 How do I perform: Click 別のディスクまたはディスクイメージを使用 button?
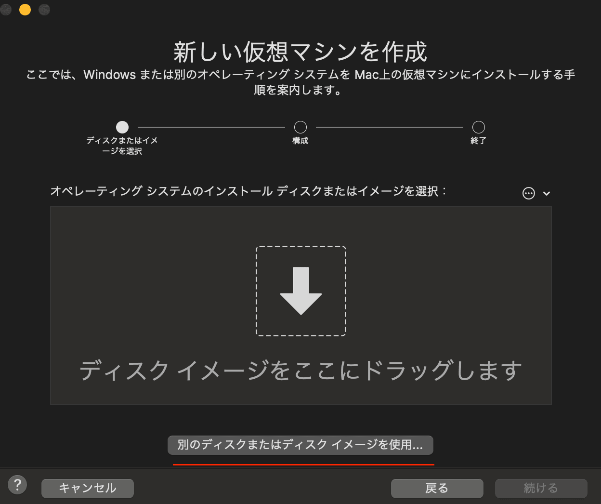pyautogui.click(x=300, y=445)
